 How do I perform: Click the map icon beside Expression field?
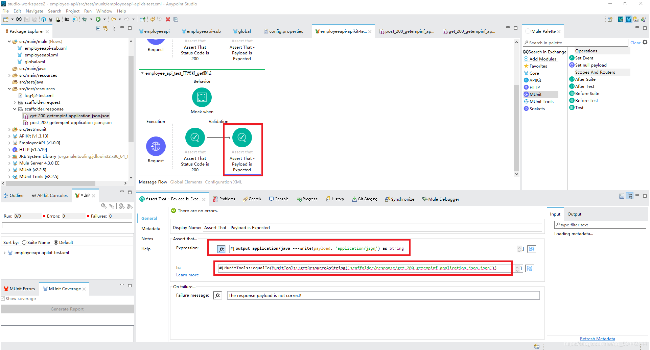pos(532,249)
